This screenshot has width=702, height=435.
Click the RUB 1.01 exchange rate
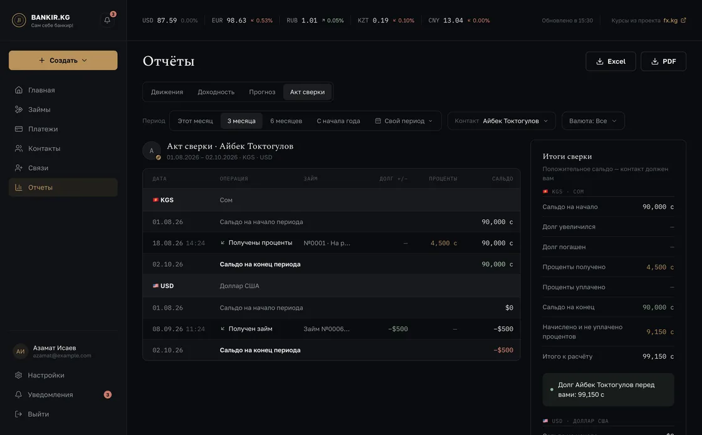pos(315,21)
